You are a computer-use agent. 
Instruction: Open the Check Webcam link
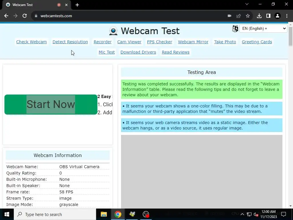pyautogui.click(x=31, y=42)
